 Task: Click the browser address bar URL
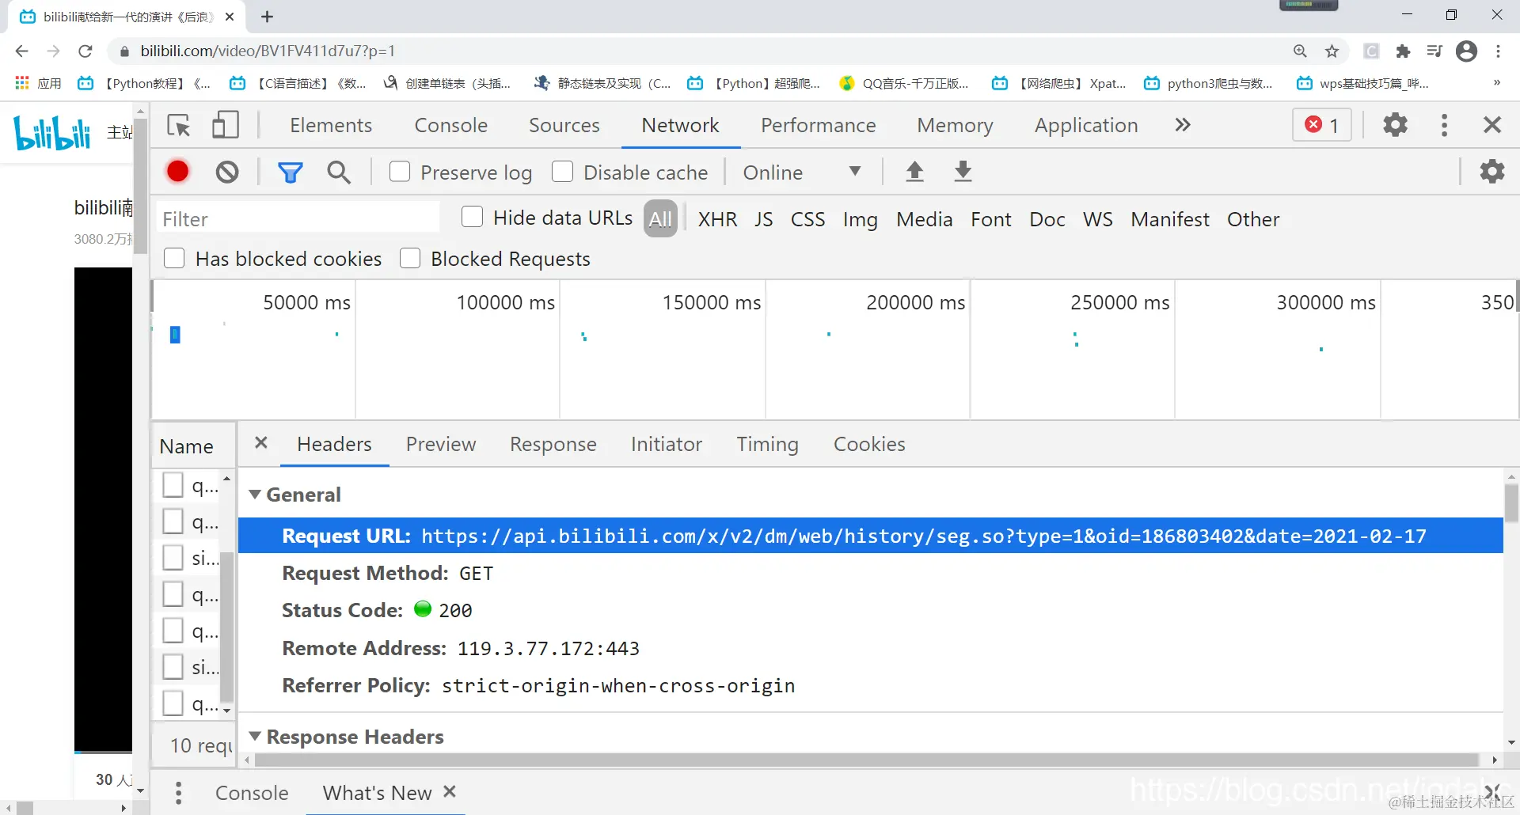pos(268,51)
